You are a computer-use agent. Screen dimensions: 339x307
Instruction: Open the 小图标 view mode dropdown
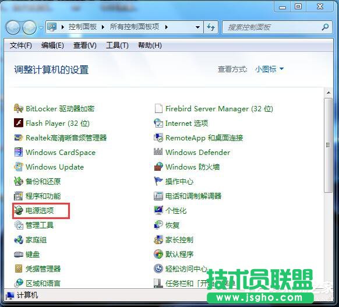[269, 69]
